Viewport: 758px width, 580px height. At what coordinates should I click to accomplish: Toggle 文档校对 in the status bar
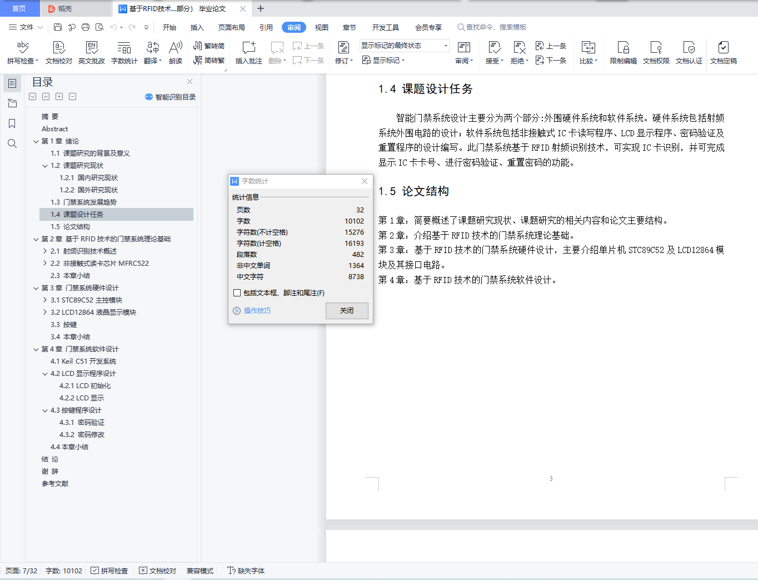click(x=158, y=571)
